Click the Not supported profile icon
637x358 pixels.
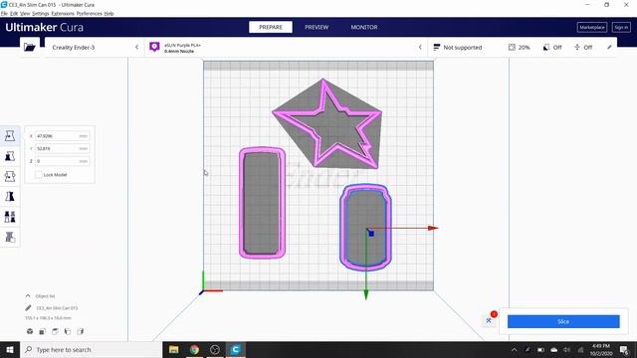pos(436,47)
